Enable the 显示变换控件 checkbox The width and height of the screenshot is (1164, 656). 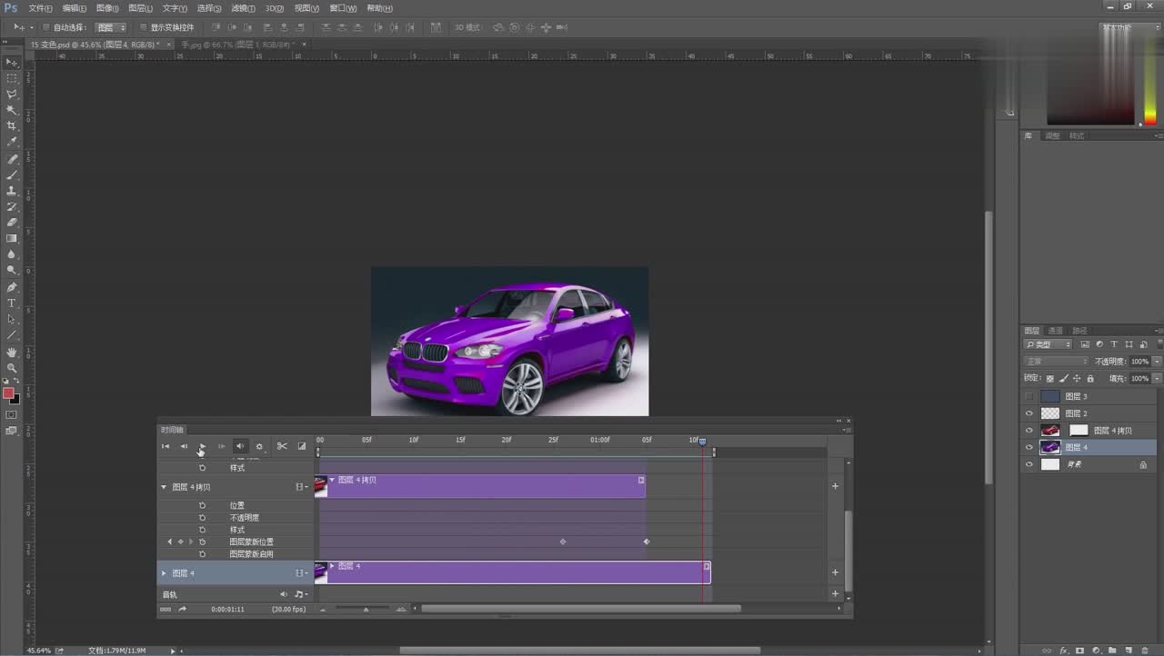click(x=143, y=27)
